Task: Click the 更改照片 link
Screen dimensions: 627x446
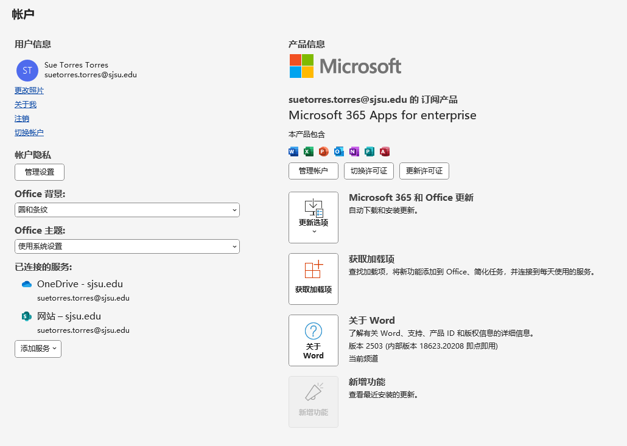Action: [x=29, y=91]
